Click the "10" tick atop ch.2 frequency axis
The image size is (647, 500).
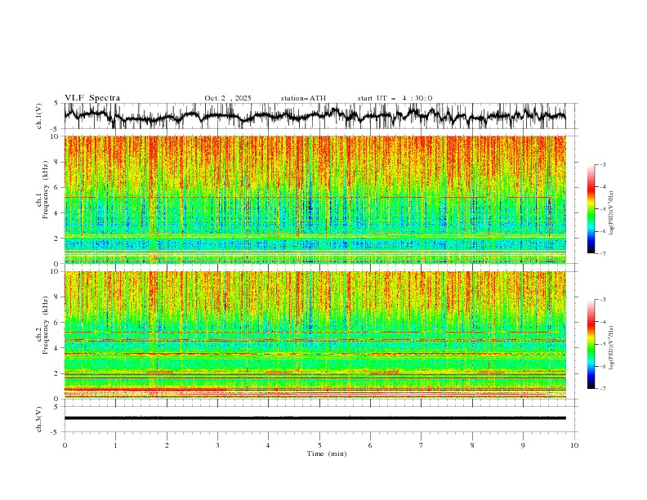tap(56, 271)
